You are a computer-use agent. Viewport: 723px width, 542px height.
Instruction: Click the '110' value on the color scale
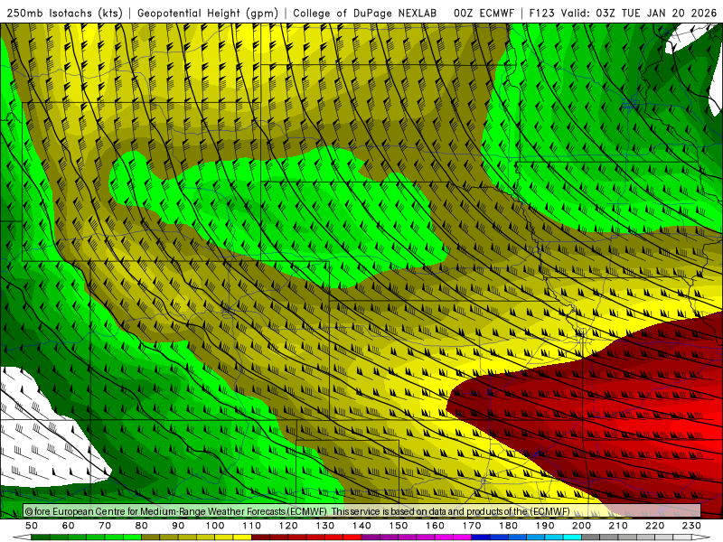pos(252,526)
